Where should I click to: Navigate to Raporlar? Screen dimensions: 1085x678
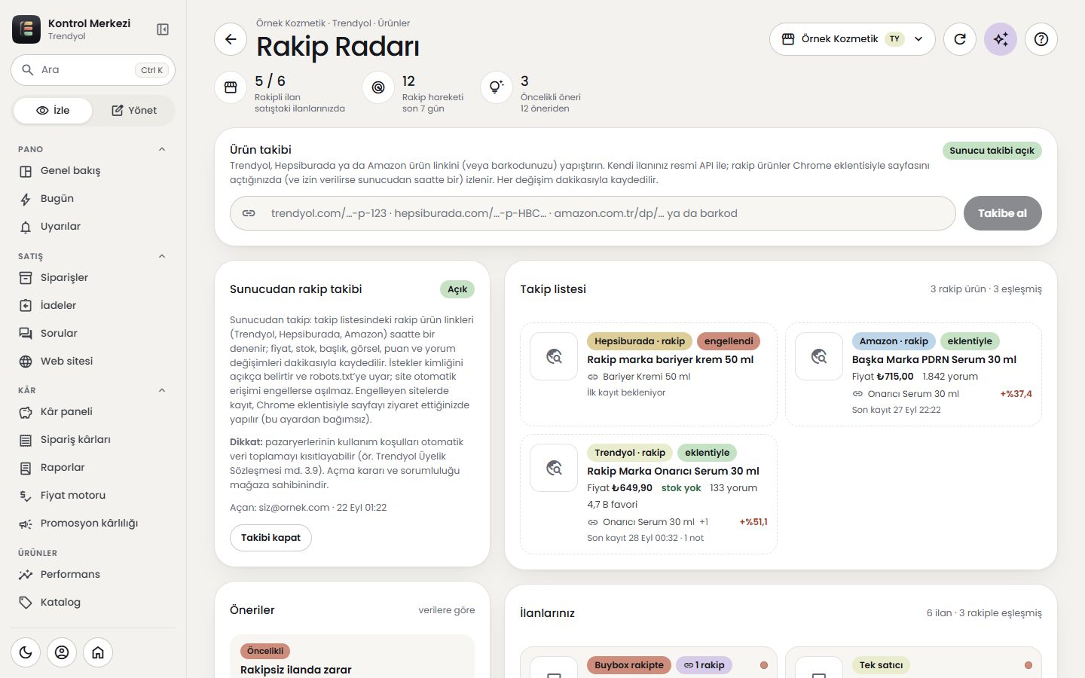pos(93,468)
